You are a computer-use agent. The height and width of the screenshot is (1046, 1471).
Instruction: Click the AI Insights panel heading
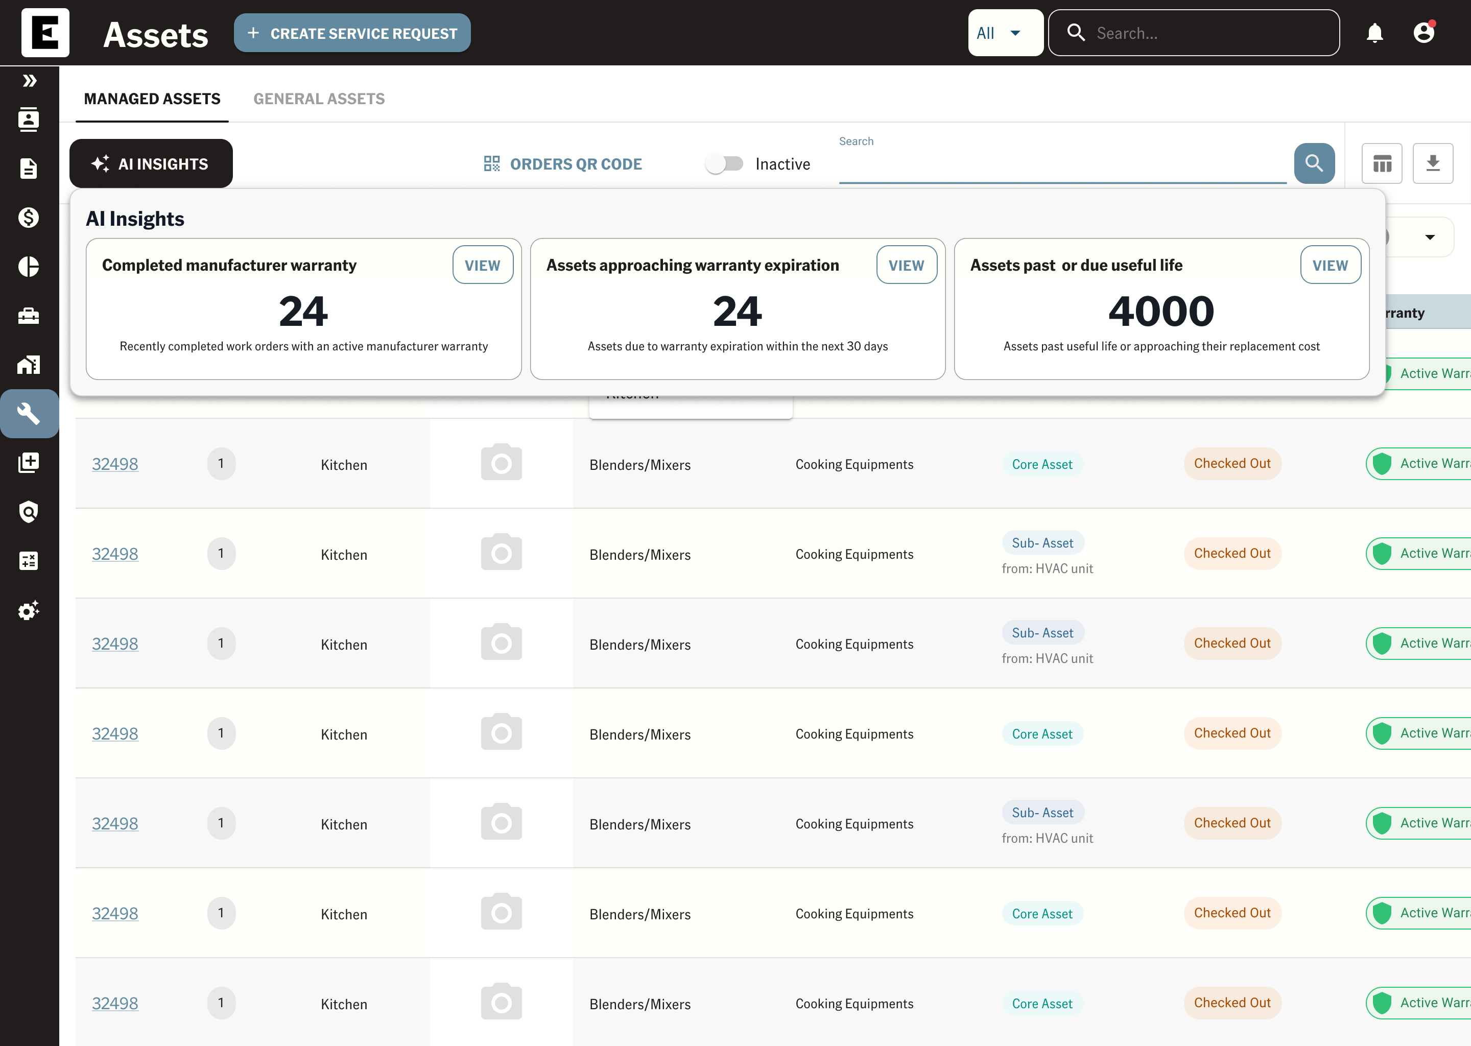pos(135,219)
